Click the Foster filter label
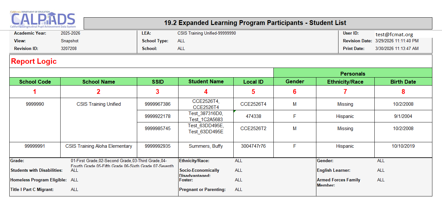Image resolution: width=442 pixels, height=207 pixels. (187, 180)
